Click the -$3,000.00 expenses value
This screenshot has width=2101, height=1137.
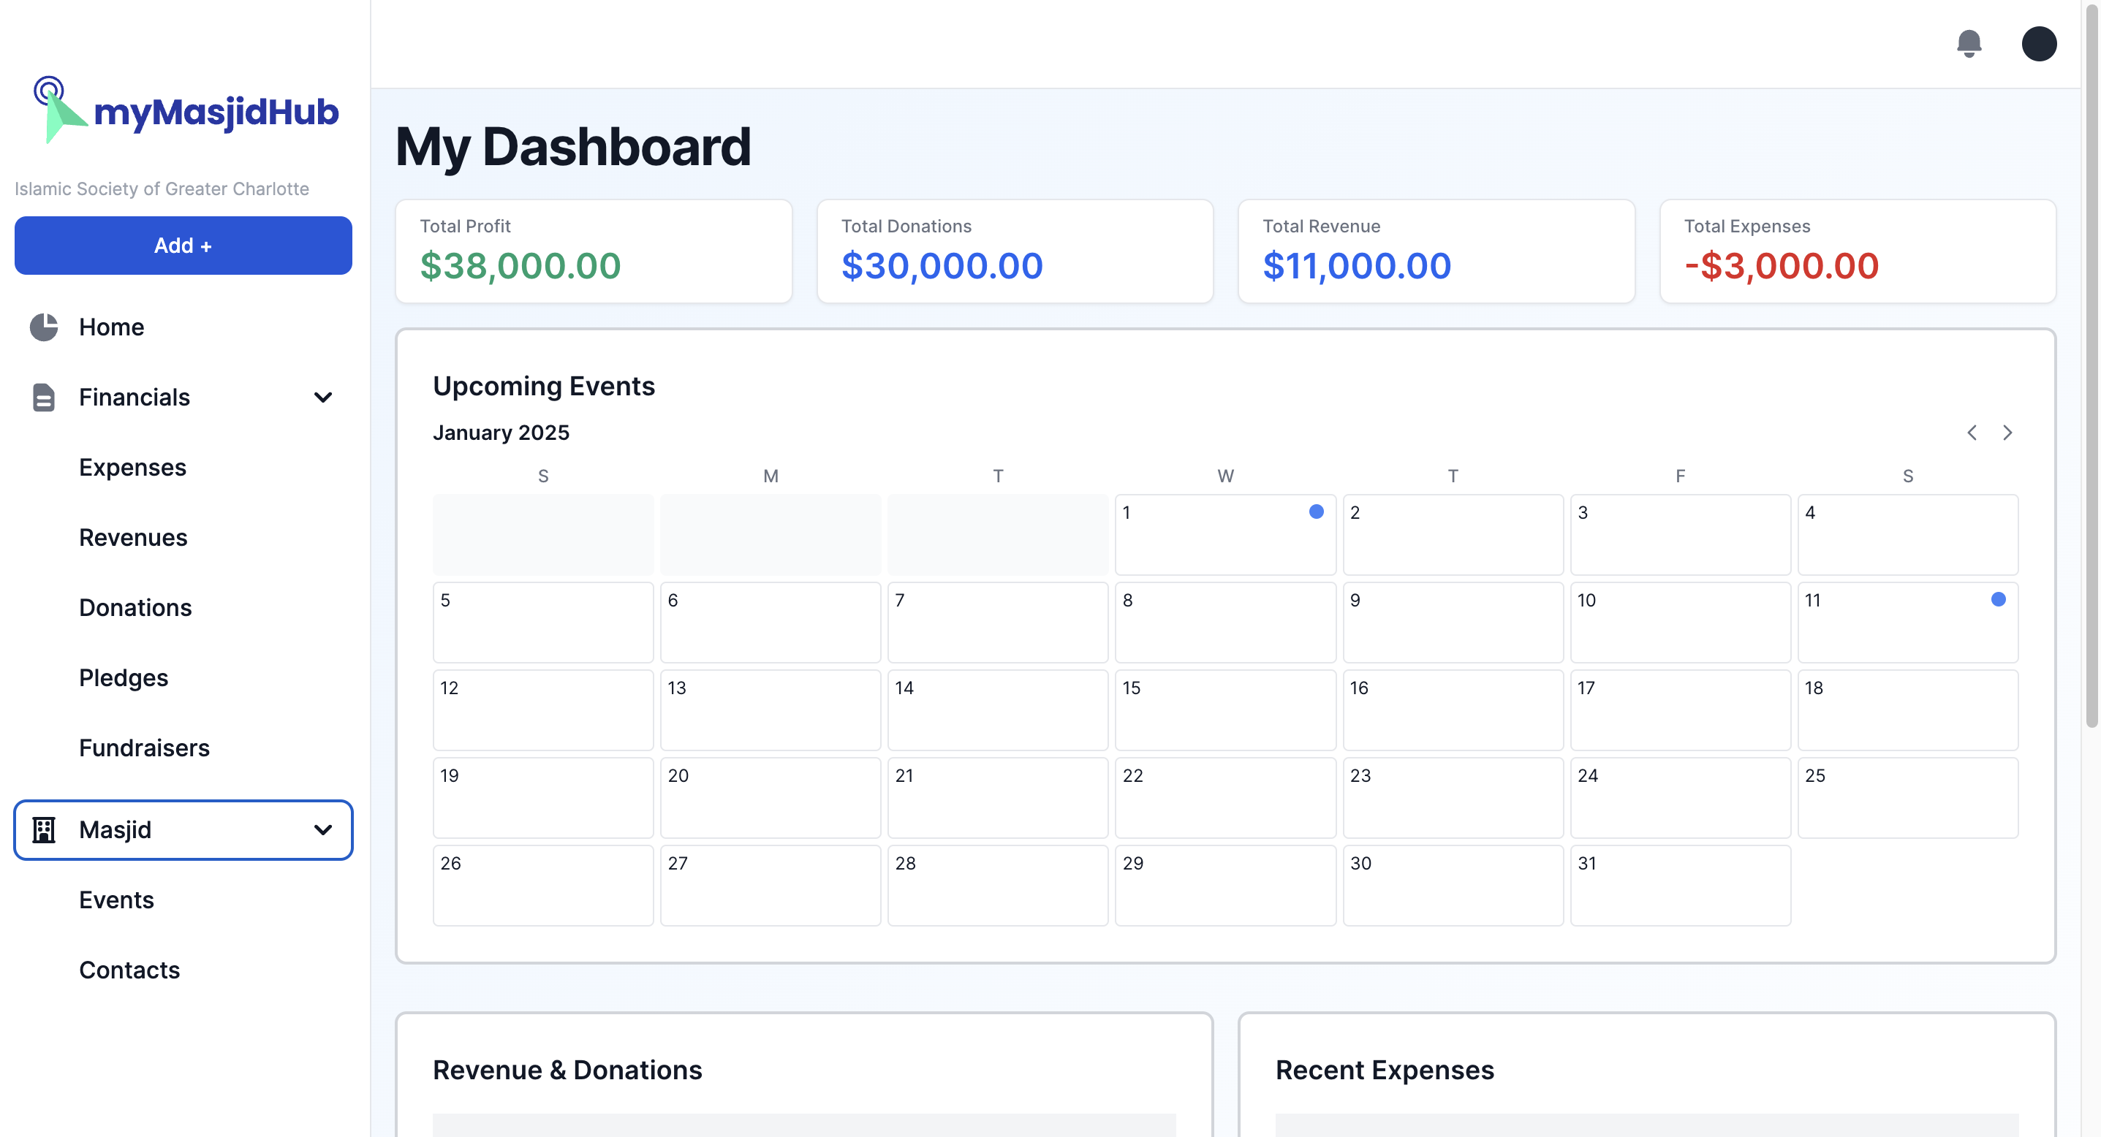click(1782, 266)
